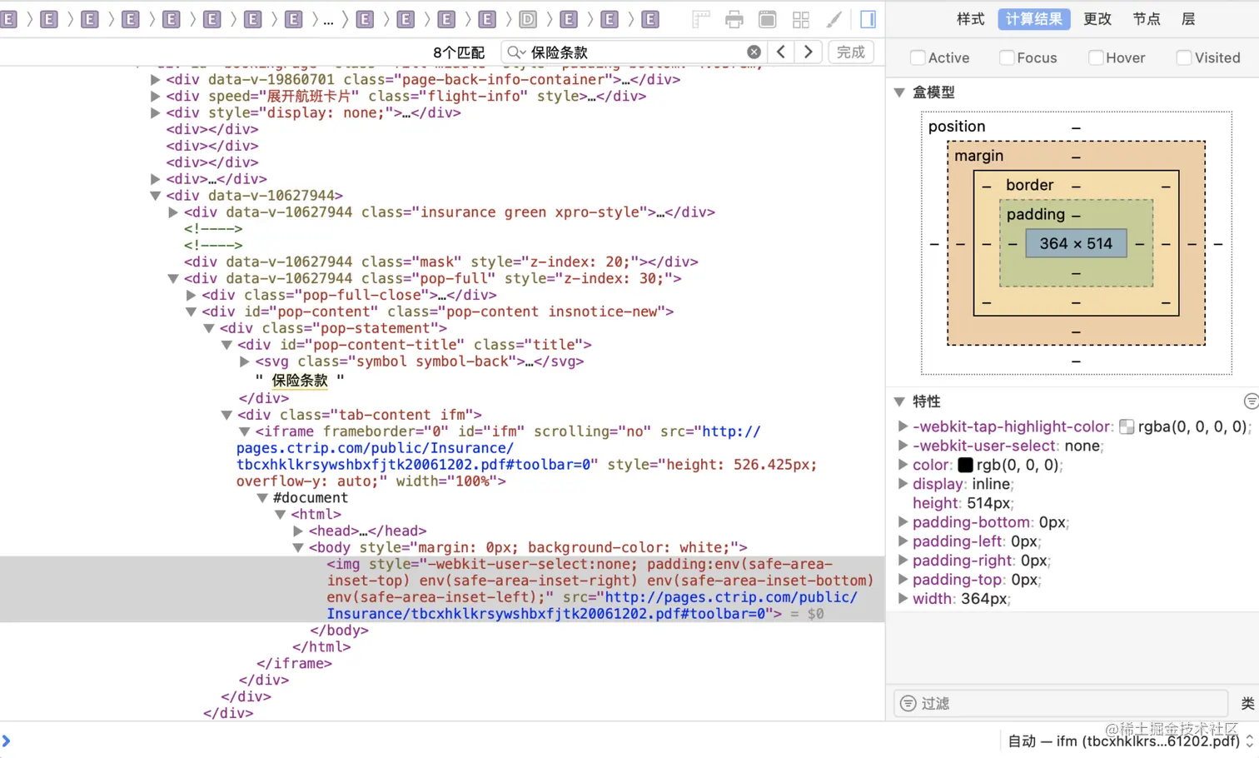Viewport: 1259px width, 758px height.
Task: Open the black rgb(0, 0, 0) color swatch
Action: pyautogui.click(x=966, y=465)
